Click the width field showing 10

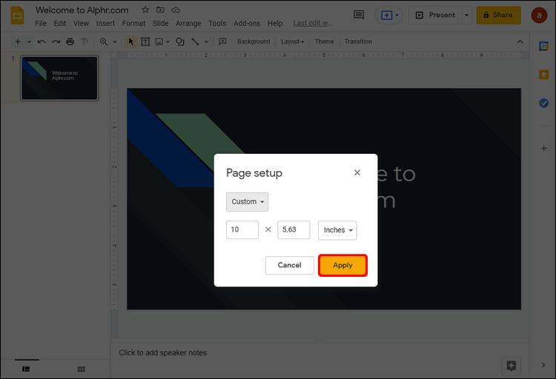tap(242, 230)
